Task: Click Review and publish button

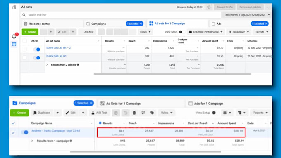Action: click(x=250, y=7)
